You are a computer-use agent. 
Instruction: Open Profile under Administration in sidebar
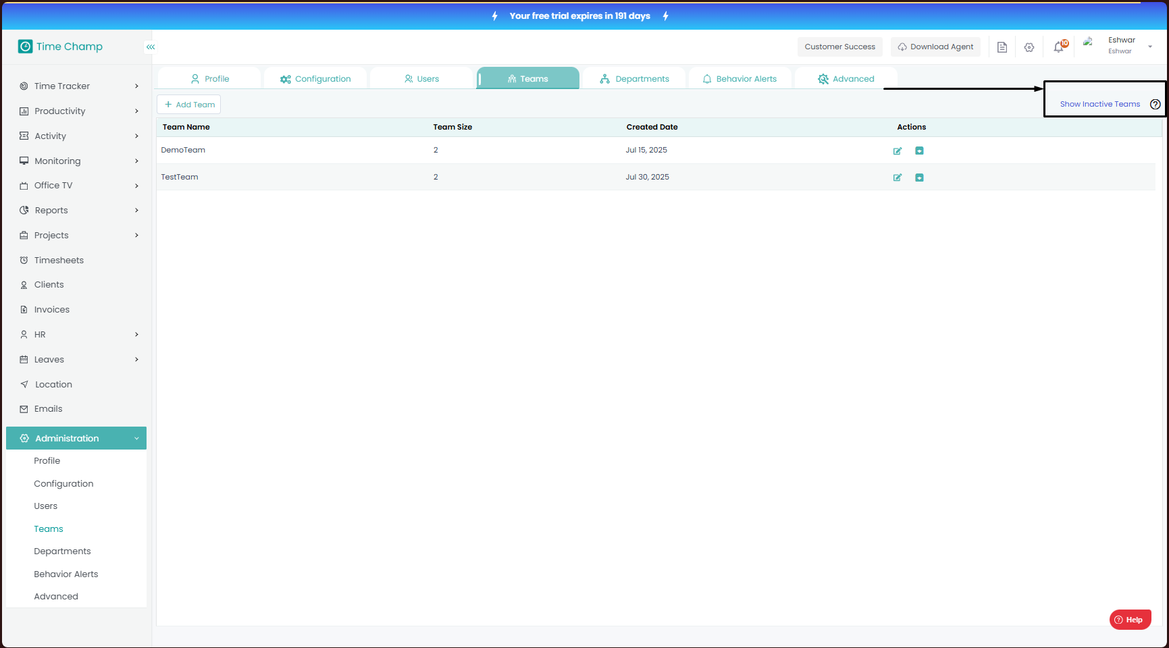click(x=47, y=461)
